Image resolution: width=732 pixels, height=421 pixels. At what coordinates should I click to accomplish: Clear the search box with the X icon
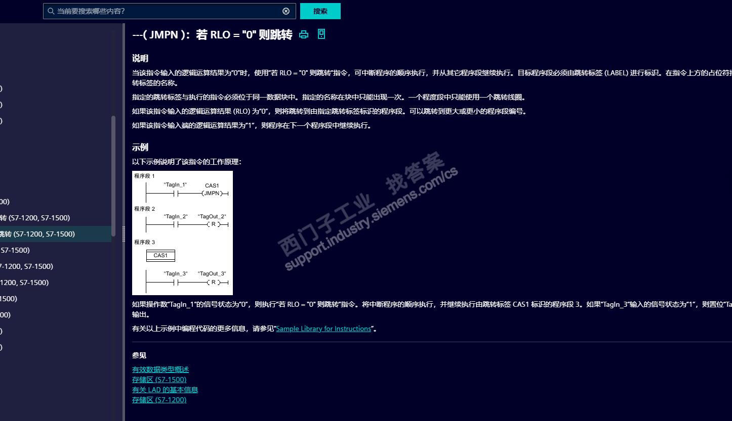pyautogui.click(x=286, y=11)
